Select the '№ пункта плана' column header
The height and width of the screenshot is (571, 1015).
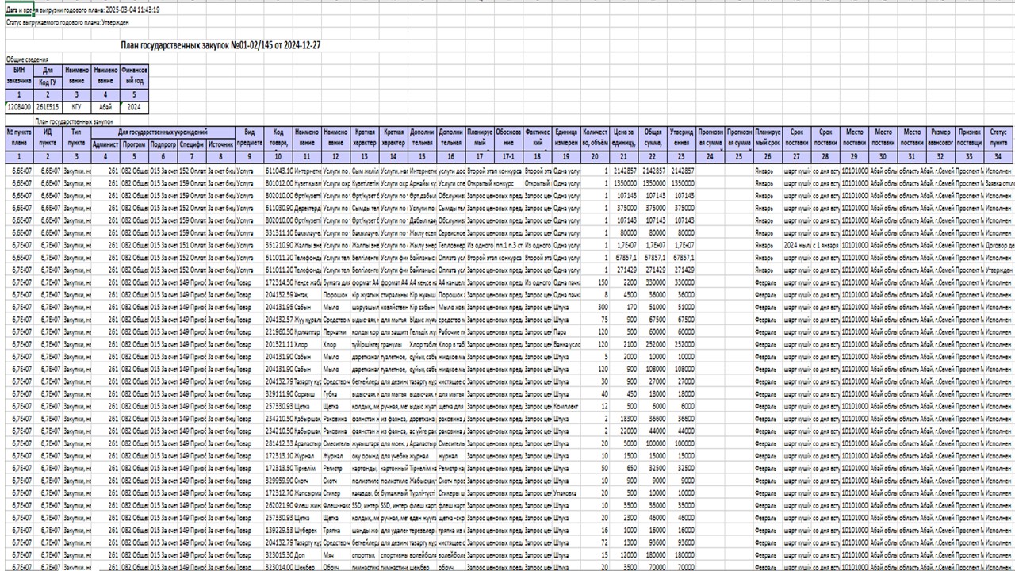[x=19, y=137]
